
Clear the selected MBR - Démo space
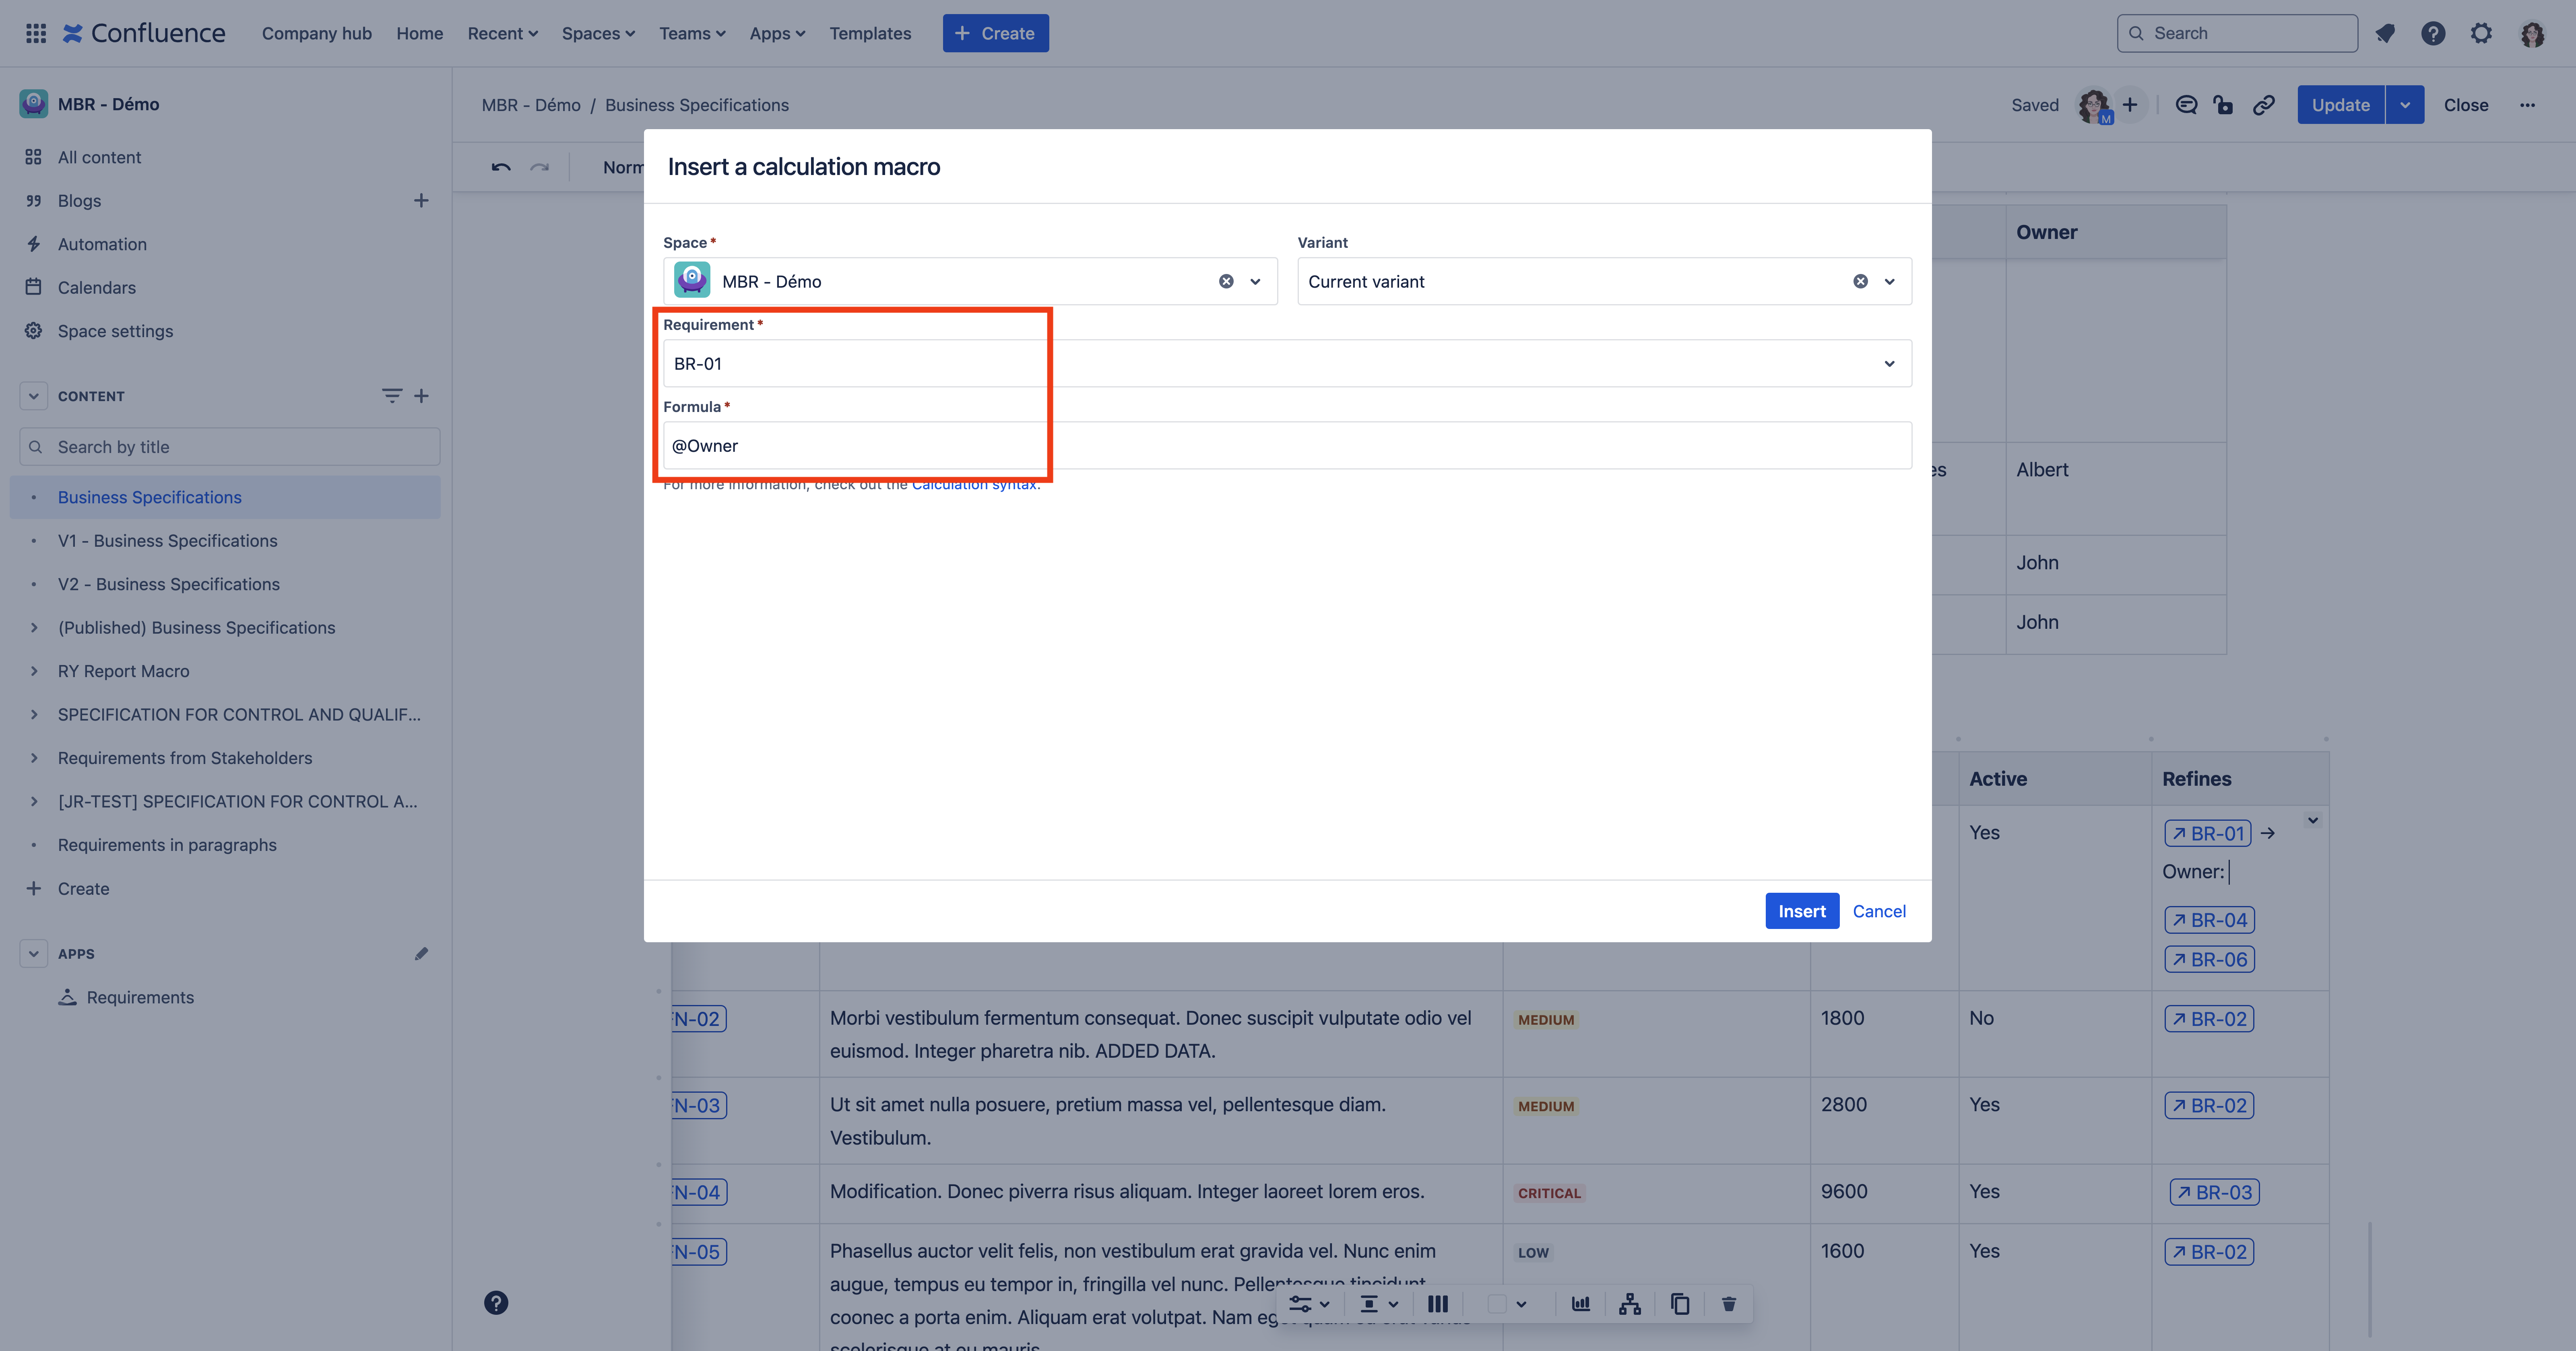tap(1226, 282)
